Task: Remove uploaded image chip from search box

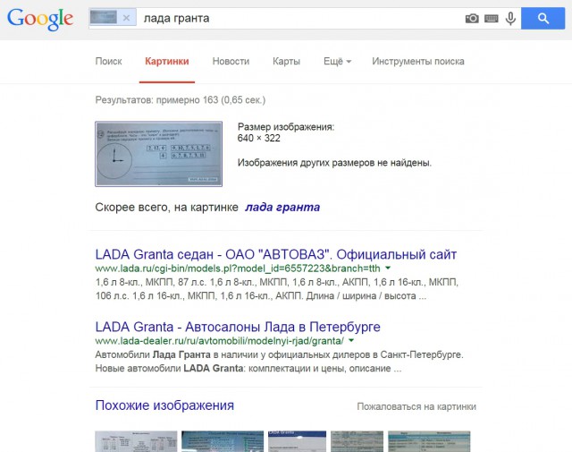Action: click(126, 18)
